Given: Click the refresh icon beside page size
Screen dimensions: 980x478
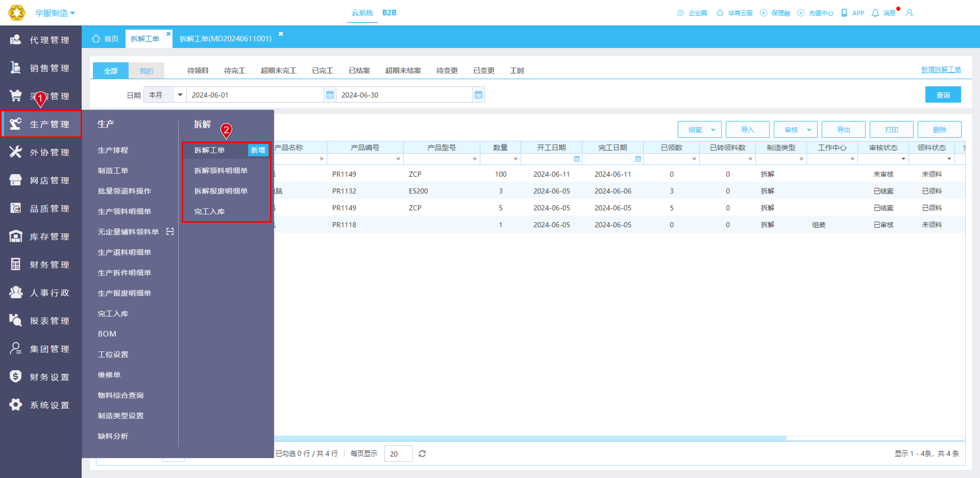Looking at the screenshot, I should tap(422, 454).
